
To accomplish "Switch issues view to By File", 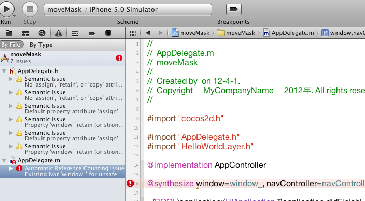I will pyautogui.click(x=11, y=45).
